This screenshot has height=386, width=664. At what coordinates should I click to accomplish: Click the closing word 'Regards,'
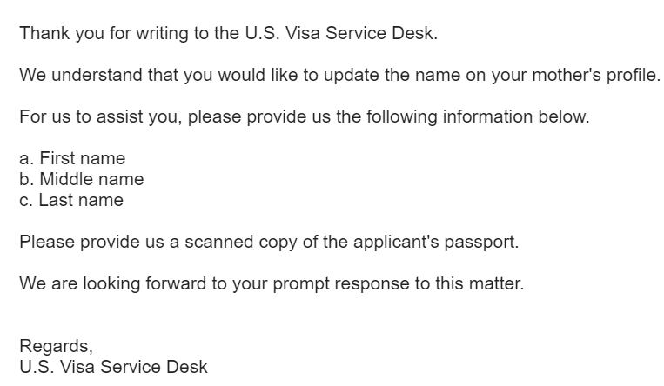click(x=56, y=347)
